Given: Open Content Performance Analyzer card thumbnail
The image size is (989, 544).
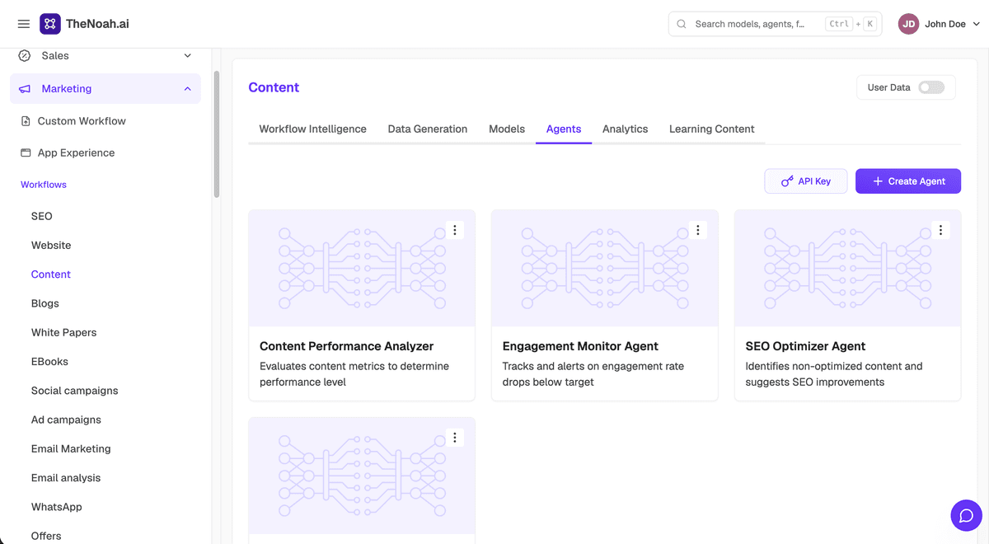Looking at the screenshot, I should [x=362, y=268].
